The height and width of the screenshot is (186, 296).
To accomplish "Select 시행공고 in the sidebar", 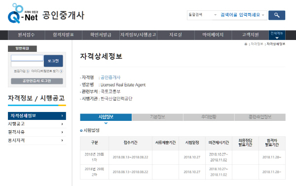I will (37, 124).
